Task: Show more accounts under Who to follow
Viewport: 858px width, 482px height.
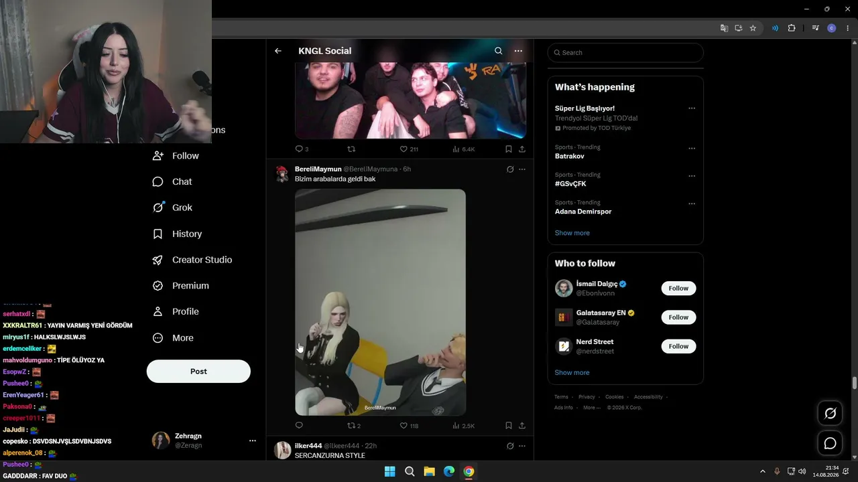Action: tap(572, 373)
